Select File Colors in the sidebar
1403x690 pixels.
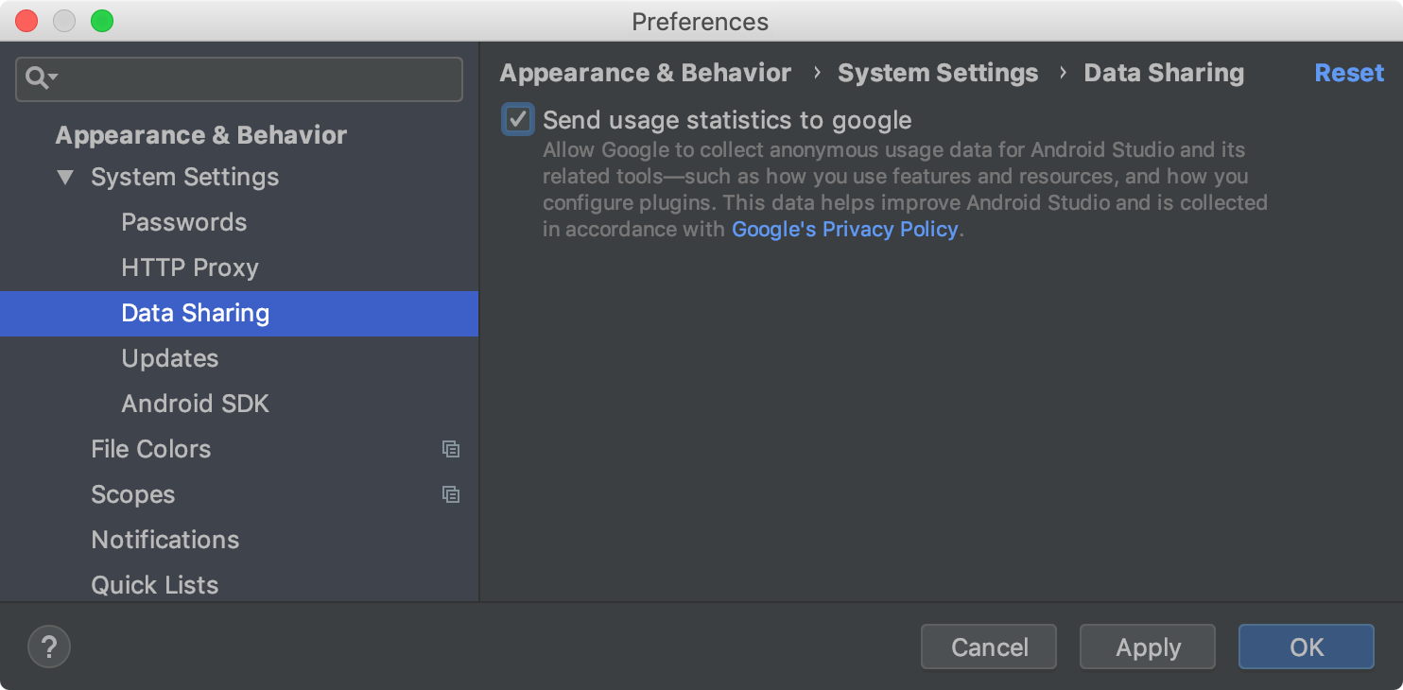[x=150, y=449]
